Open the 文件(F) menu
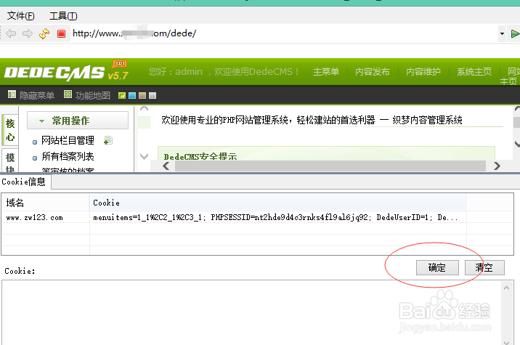This screenshot has width=520, height=345. (x=20, y=15)
